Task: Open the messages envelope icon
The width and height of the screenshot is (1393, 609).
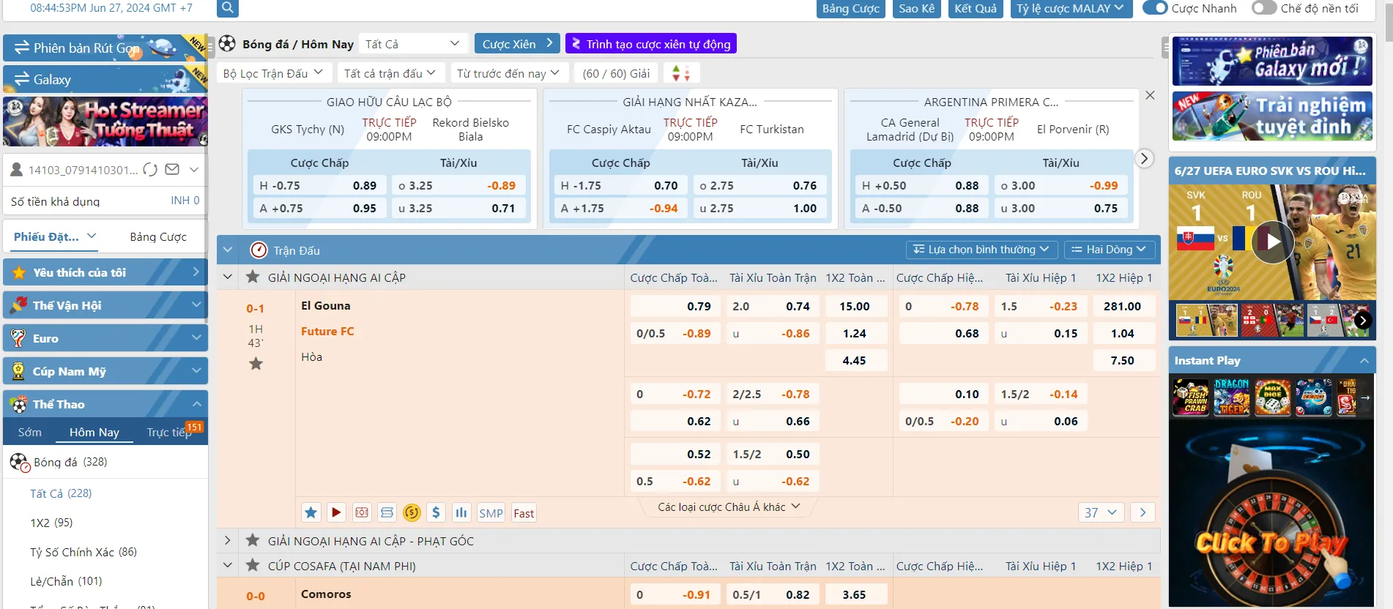Action: (172, 169)
